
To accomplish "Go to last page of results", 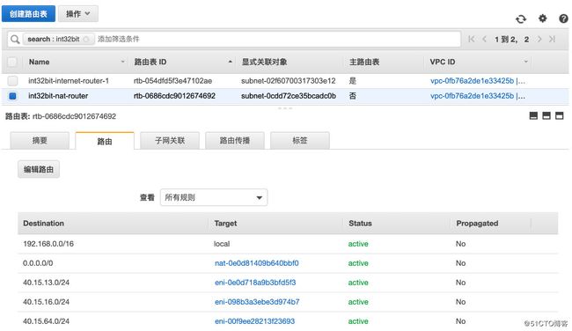I will [553, 39].
